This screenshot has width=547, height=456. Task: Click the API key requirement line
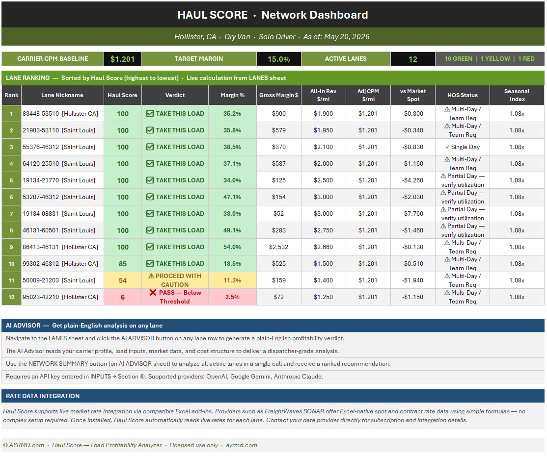[x=273, y=377]
